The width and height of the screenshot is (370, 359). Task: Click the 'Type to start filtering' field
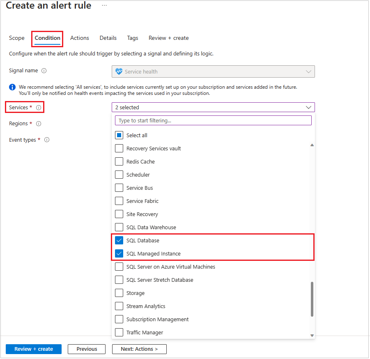coord(185,120)
